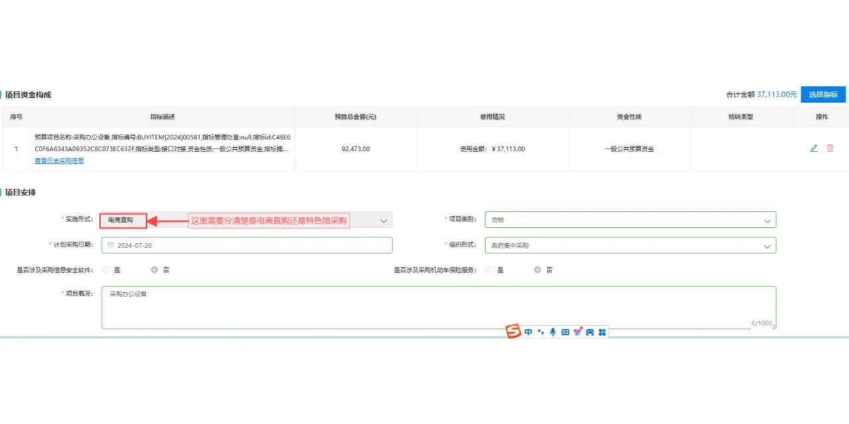Select 是 for 是否涉及采购信息安全软件
The image size is (849, 424).
tap(105, 270)
